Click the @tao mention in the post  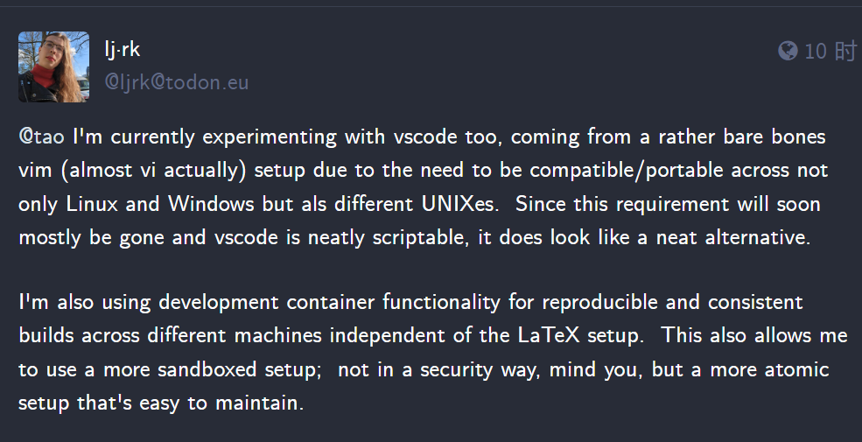41,137
